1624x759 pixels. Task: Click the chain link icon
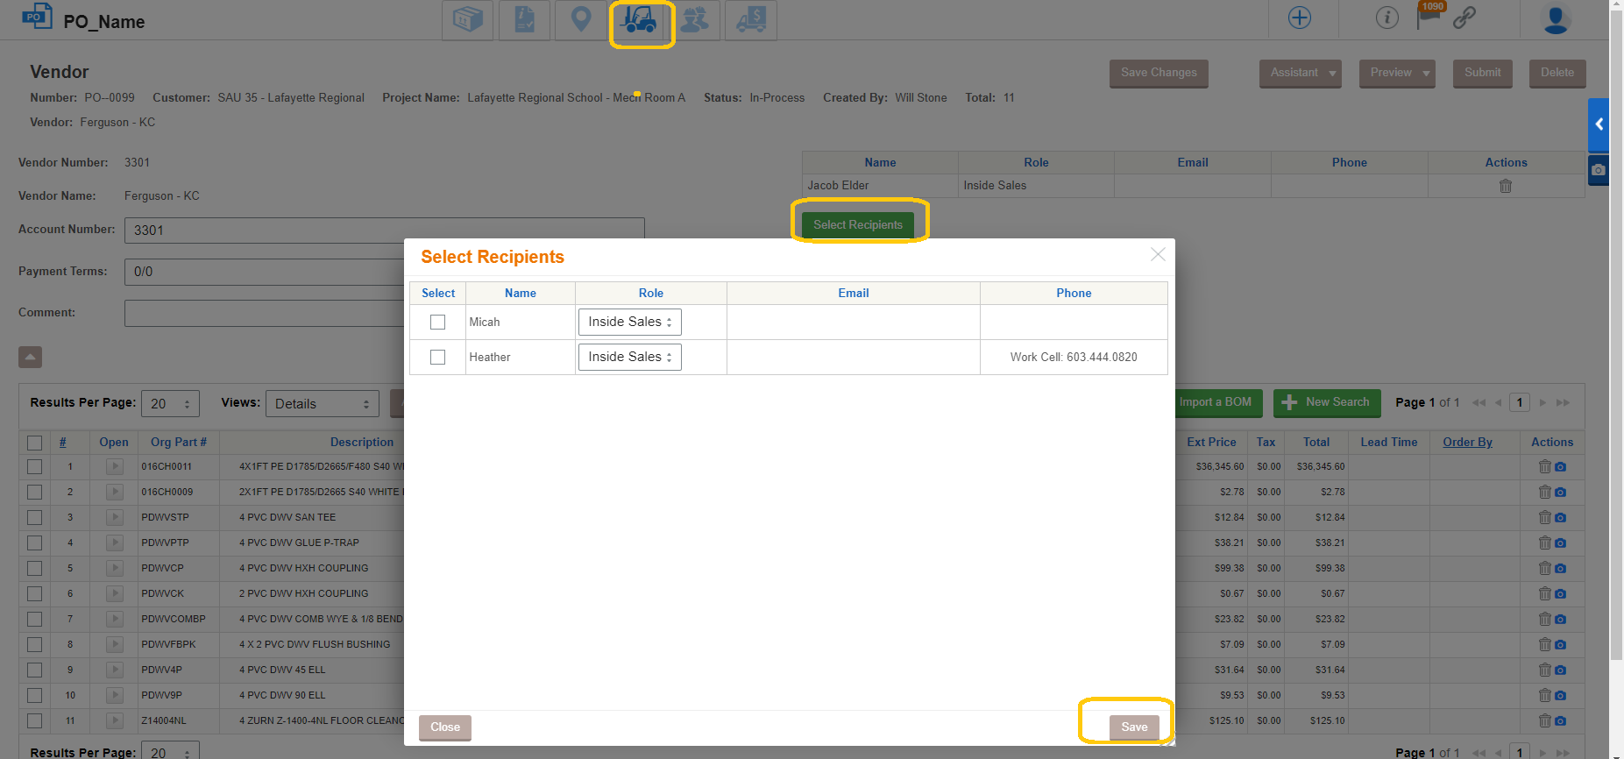pos(1464,18)
